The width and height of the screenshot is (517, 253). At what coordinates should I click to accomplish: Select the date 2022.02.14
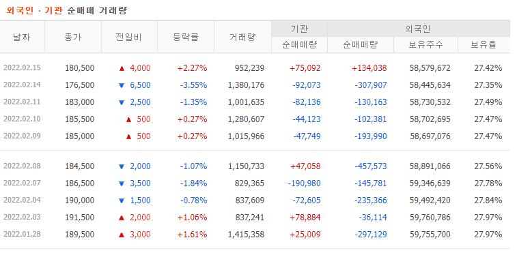click(x=22, y=85)
